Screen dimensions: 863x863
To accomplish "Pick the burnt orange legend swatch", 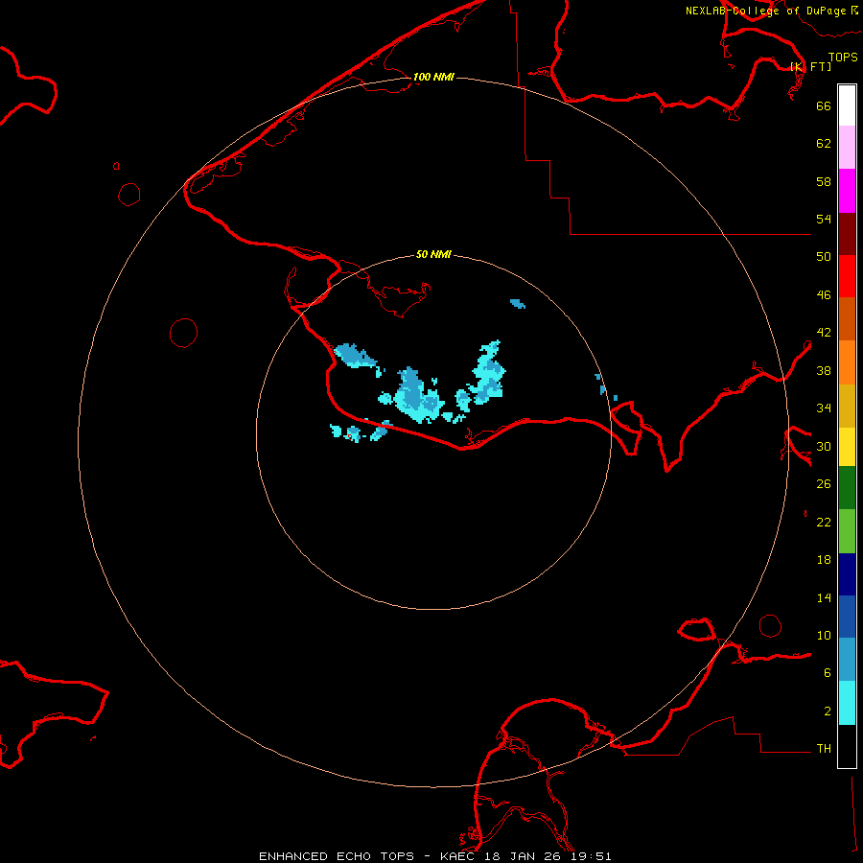I will point(847,318).
